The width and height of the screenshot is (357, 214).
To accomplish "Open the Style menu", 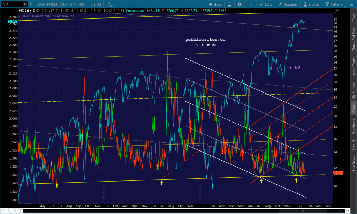I will [x=266, y=4].
